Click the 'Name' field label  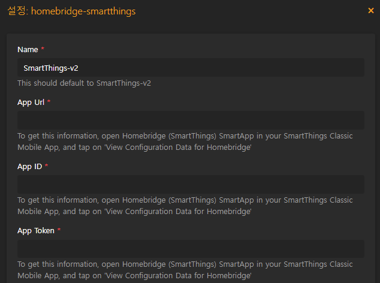[x=28, y=50]
